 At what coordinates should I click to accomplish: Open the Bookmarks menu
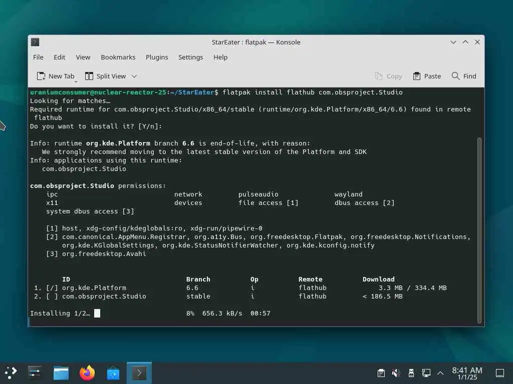(118, 57)
